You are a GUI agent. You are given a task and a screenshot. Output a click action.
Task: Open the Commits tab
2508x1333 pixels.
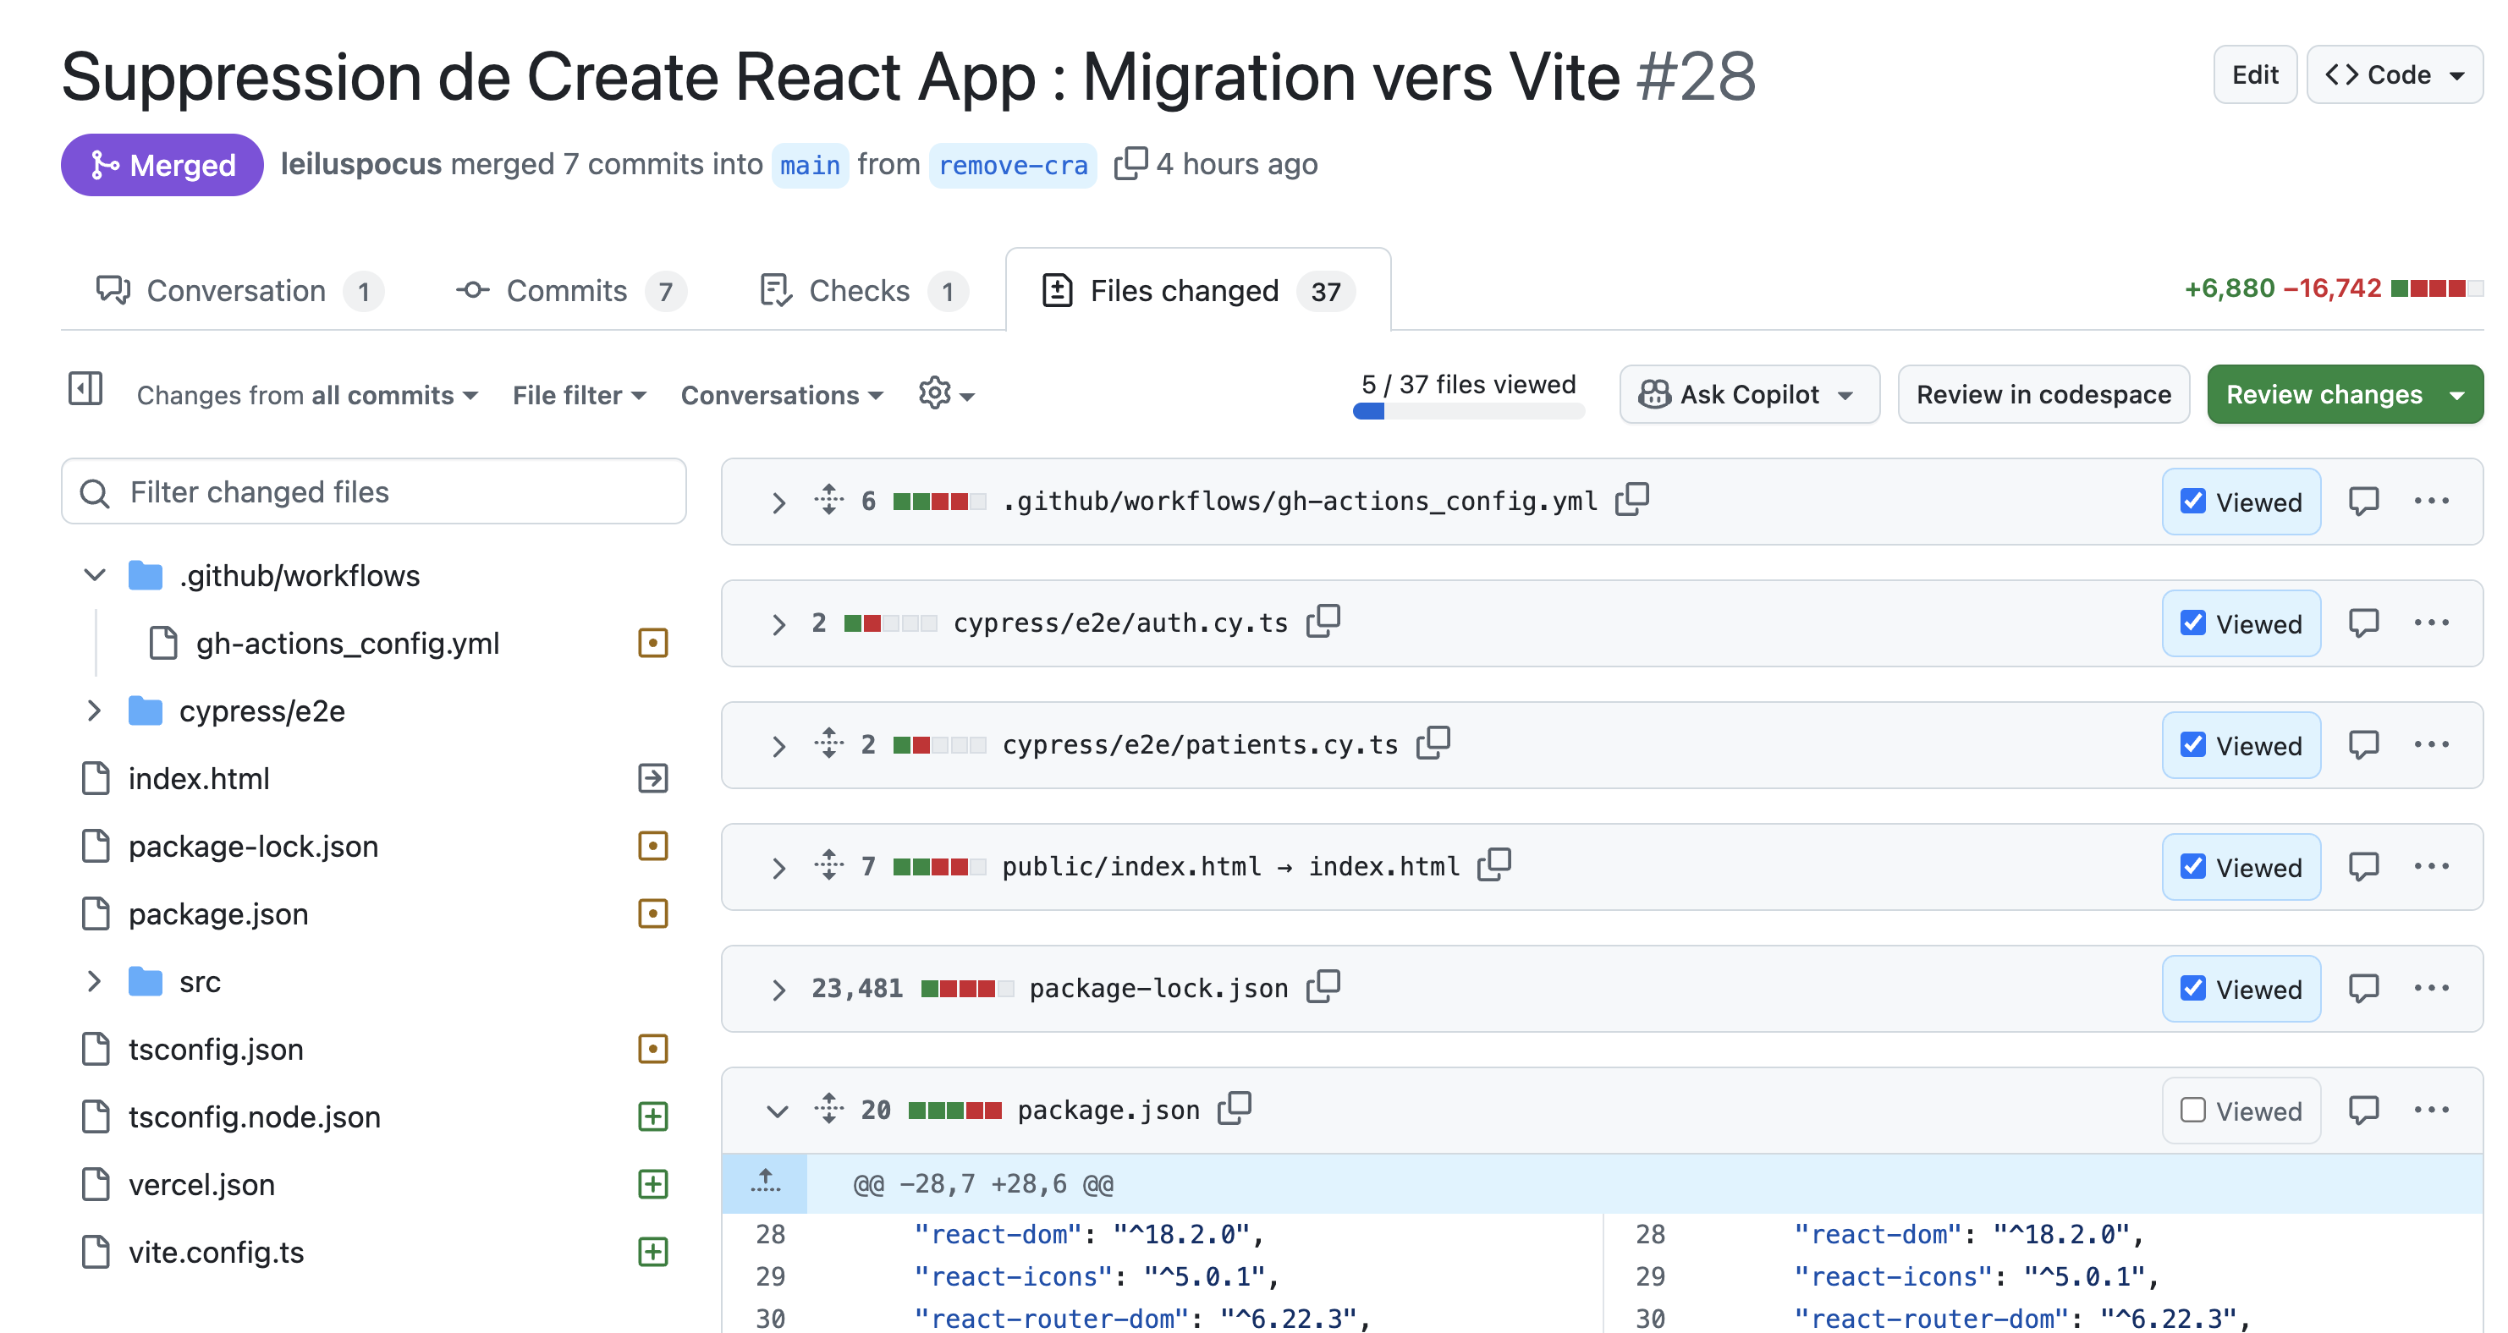[x=567, y=290]
